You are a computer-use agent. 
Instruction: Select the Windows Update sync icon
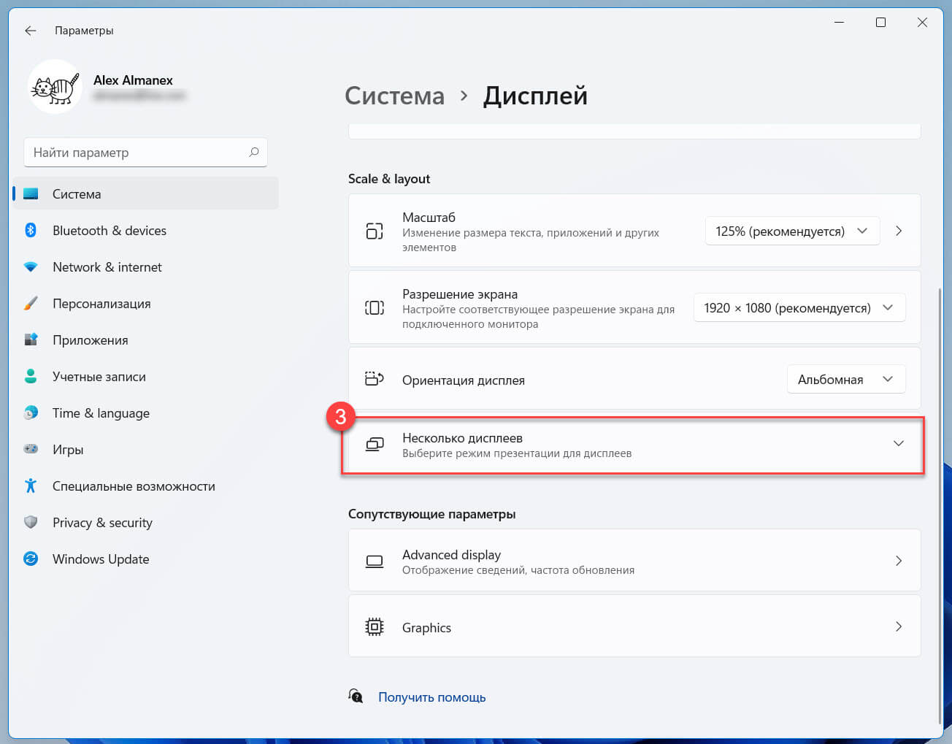point(31,559)
